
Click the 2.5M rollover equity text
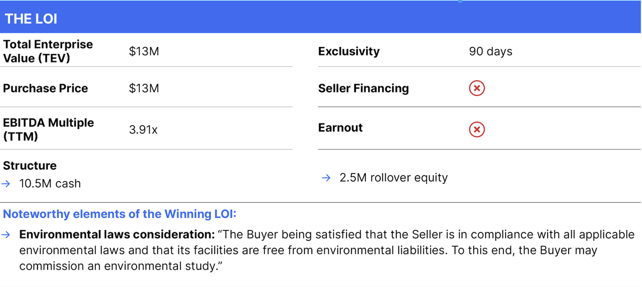(394, 178)
